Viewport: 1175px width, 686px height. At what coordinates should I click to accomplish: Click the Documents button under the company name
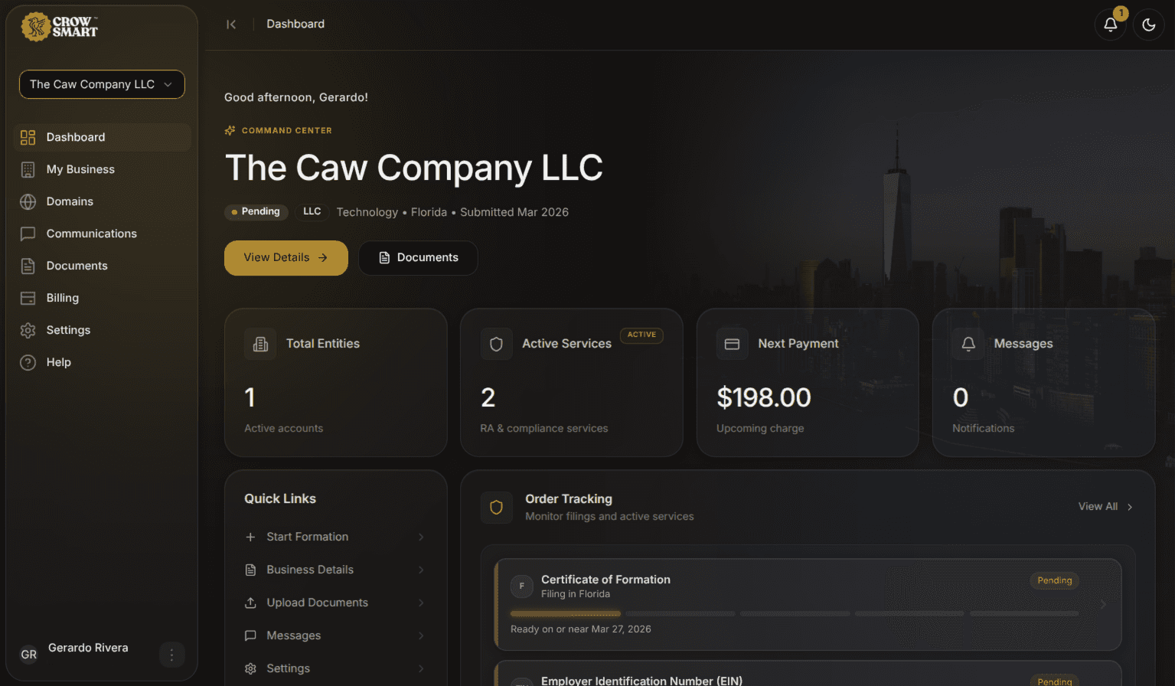418,258
